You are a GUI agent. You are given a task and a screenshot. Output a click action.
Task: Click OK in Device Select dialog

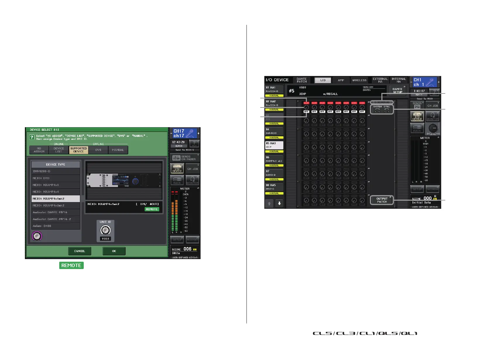click(114, 251)
